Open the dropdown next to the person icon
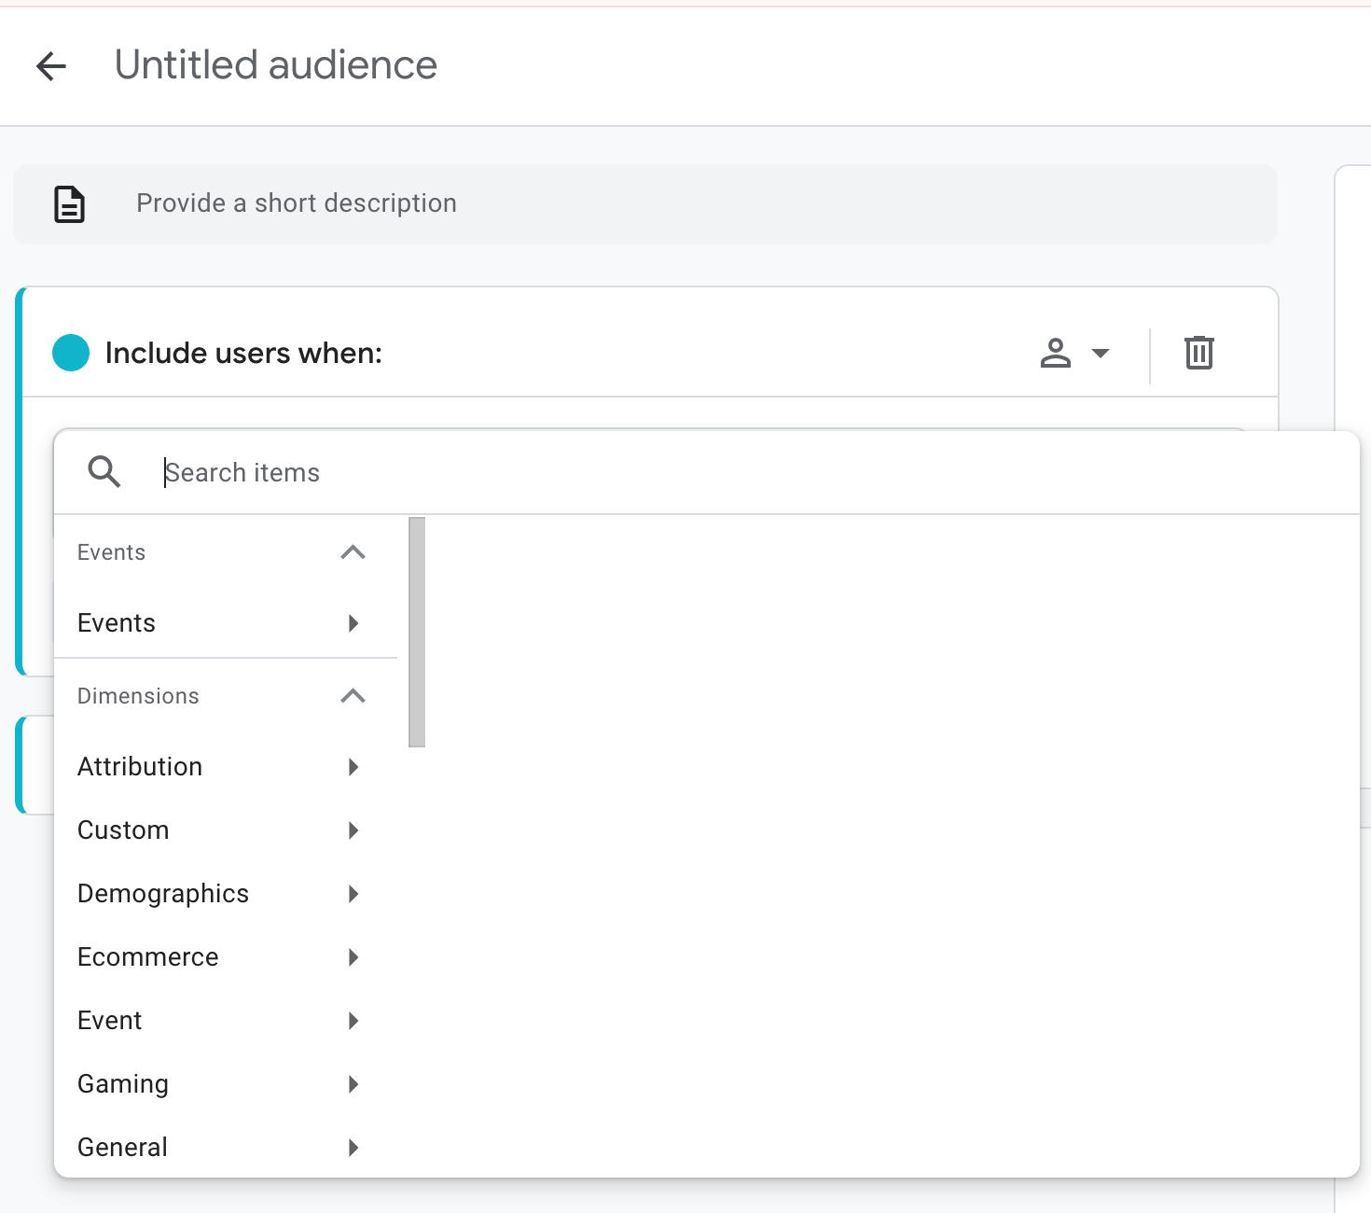The image size is (1371, 1213). coord(1101,353)
